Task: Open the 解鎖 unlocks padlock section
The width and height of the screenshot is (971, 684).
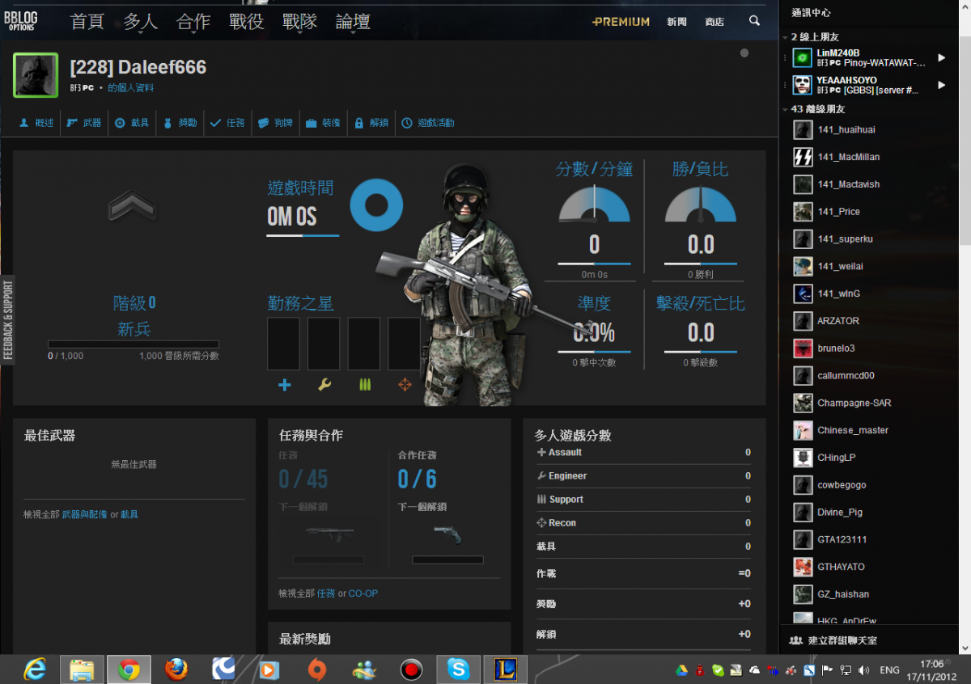Action: pos(371,123)
